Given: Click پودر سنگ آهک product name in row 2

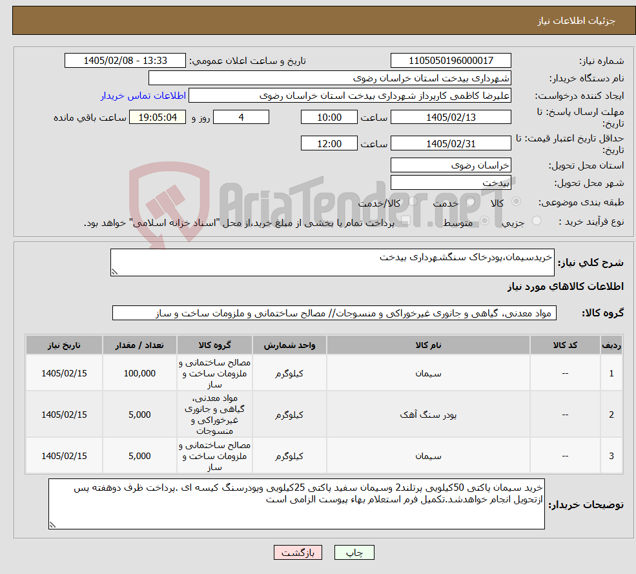Looking at the screenshot, I should (428, 415).
